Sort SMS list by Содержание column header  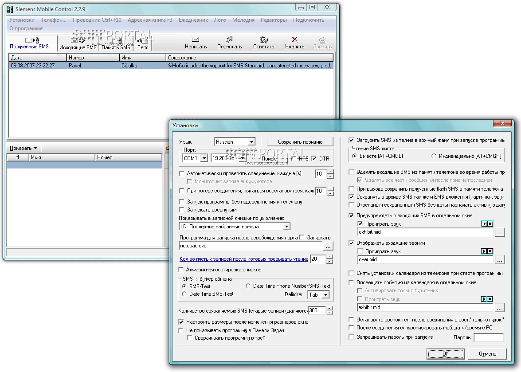pos(249,58)
